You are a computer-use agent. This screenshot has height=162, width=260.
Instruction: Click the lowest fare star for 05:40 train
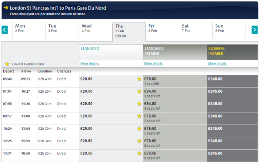coord(139,79)
